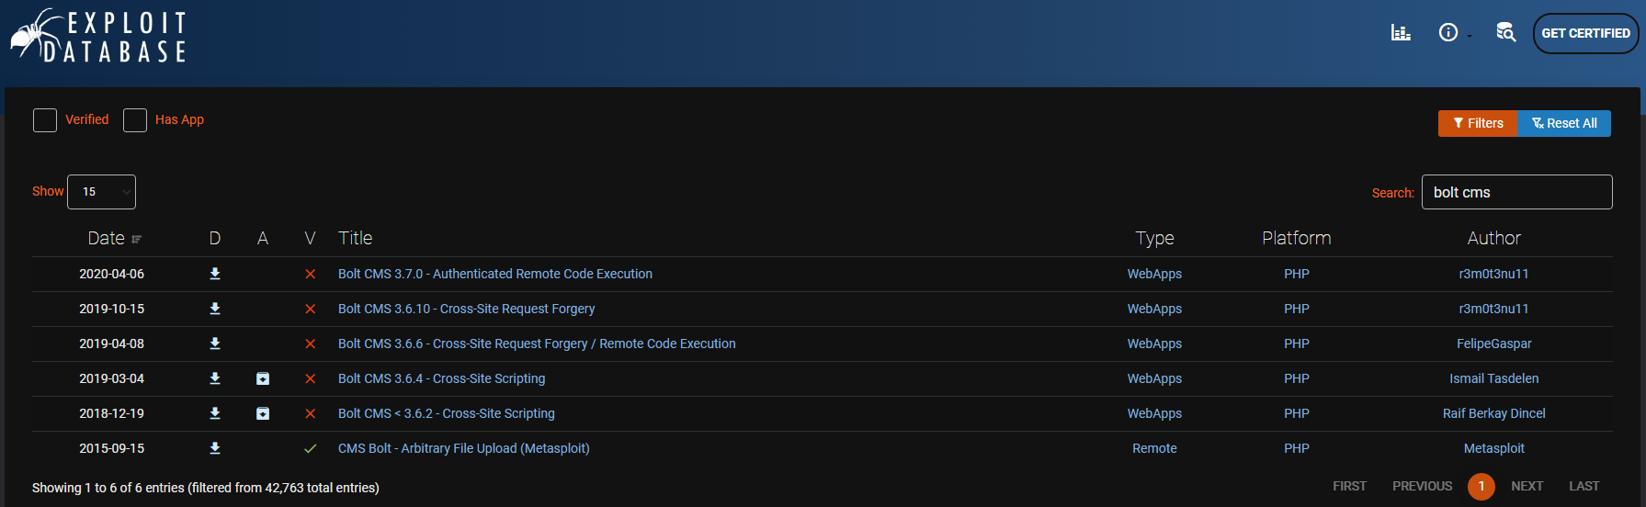Viewport: 1646px width, 507px height.
Task: Click the date 2019-03-04
Action: (112, 378)
